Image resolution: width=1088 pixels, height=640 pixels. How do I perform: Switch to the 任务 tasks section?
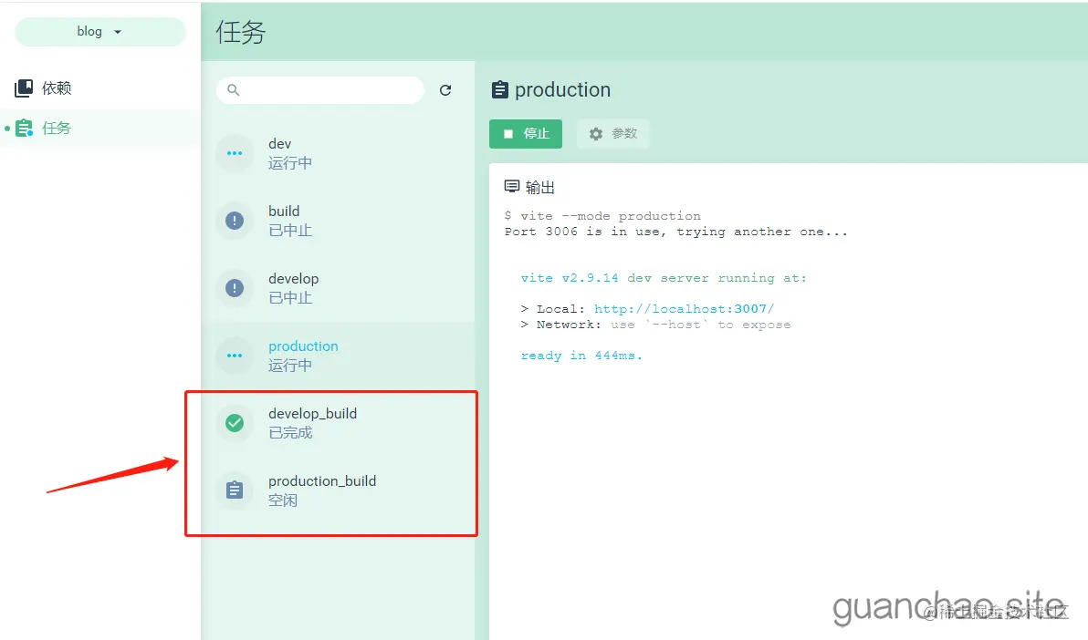(x=55, y=128)
